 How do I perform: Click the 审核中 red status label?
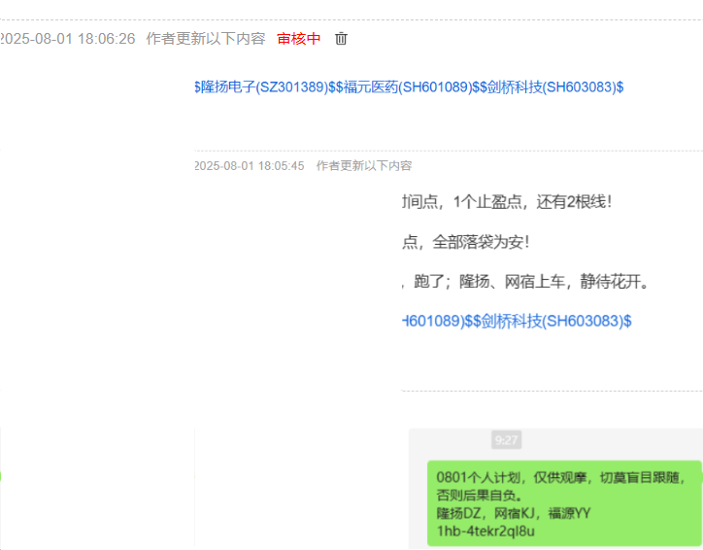[299, 39]
